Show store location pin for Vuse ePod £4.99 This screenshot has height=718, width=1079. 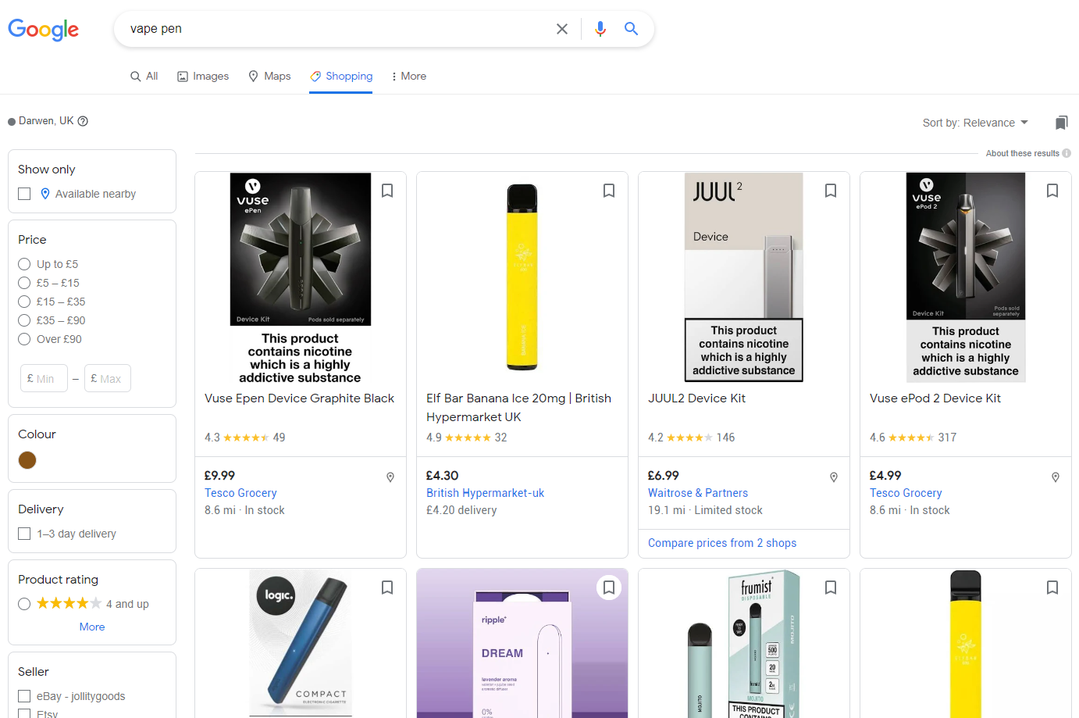[1056, 477]
